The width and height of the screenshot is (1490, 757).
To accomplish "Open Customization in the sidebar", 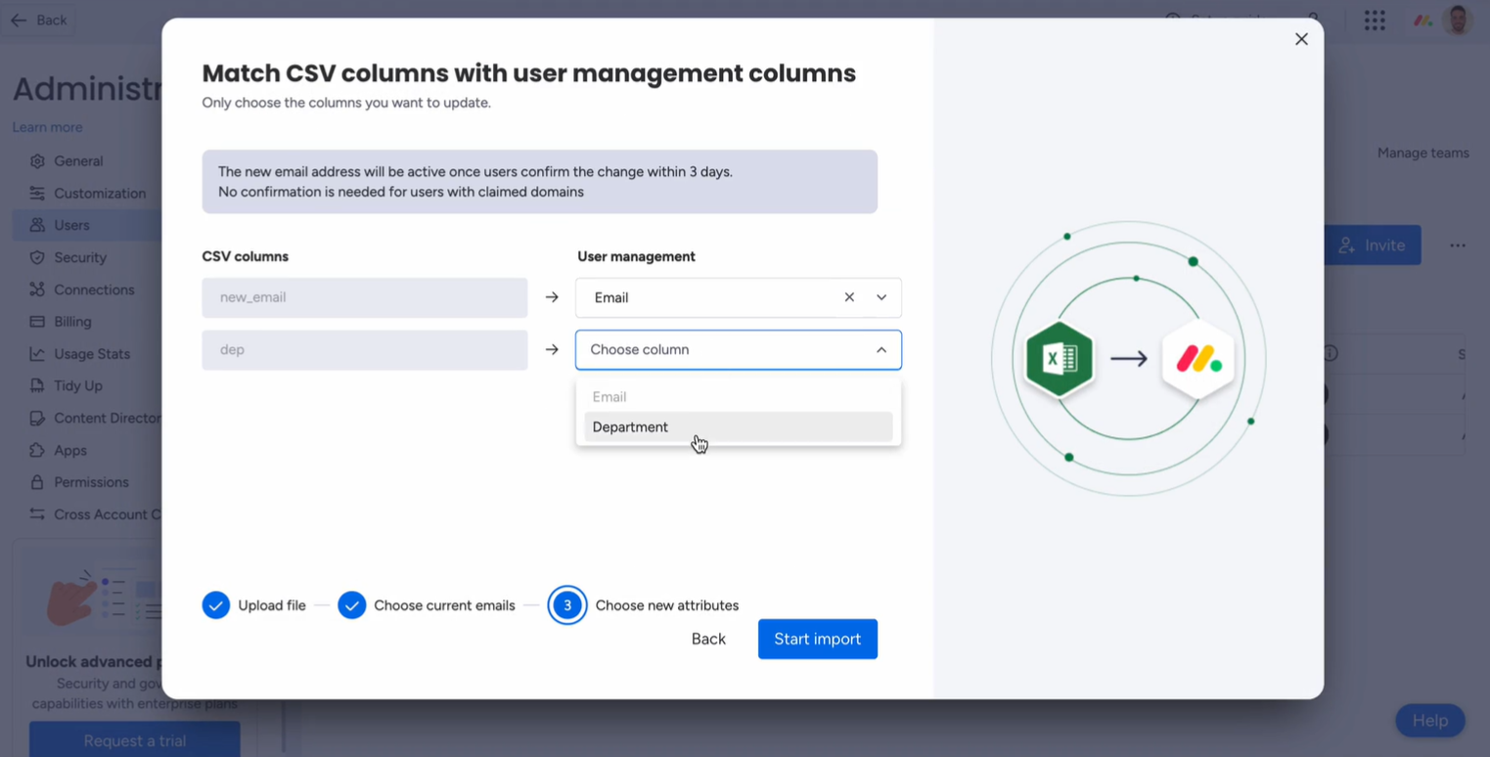I will pos(100,193).
